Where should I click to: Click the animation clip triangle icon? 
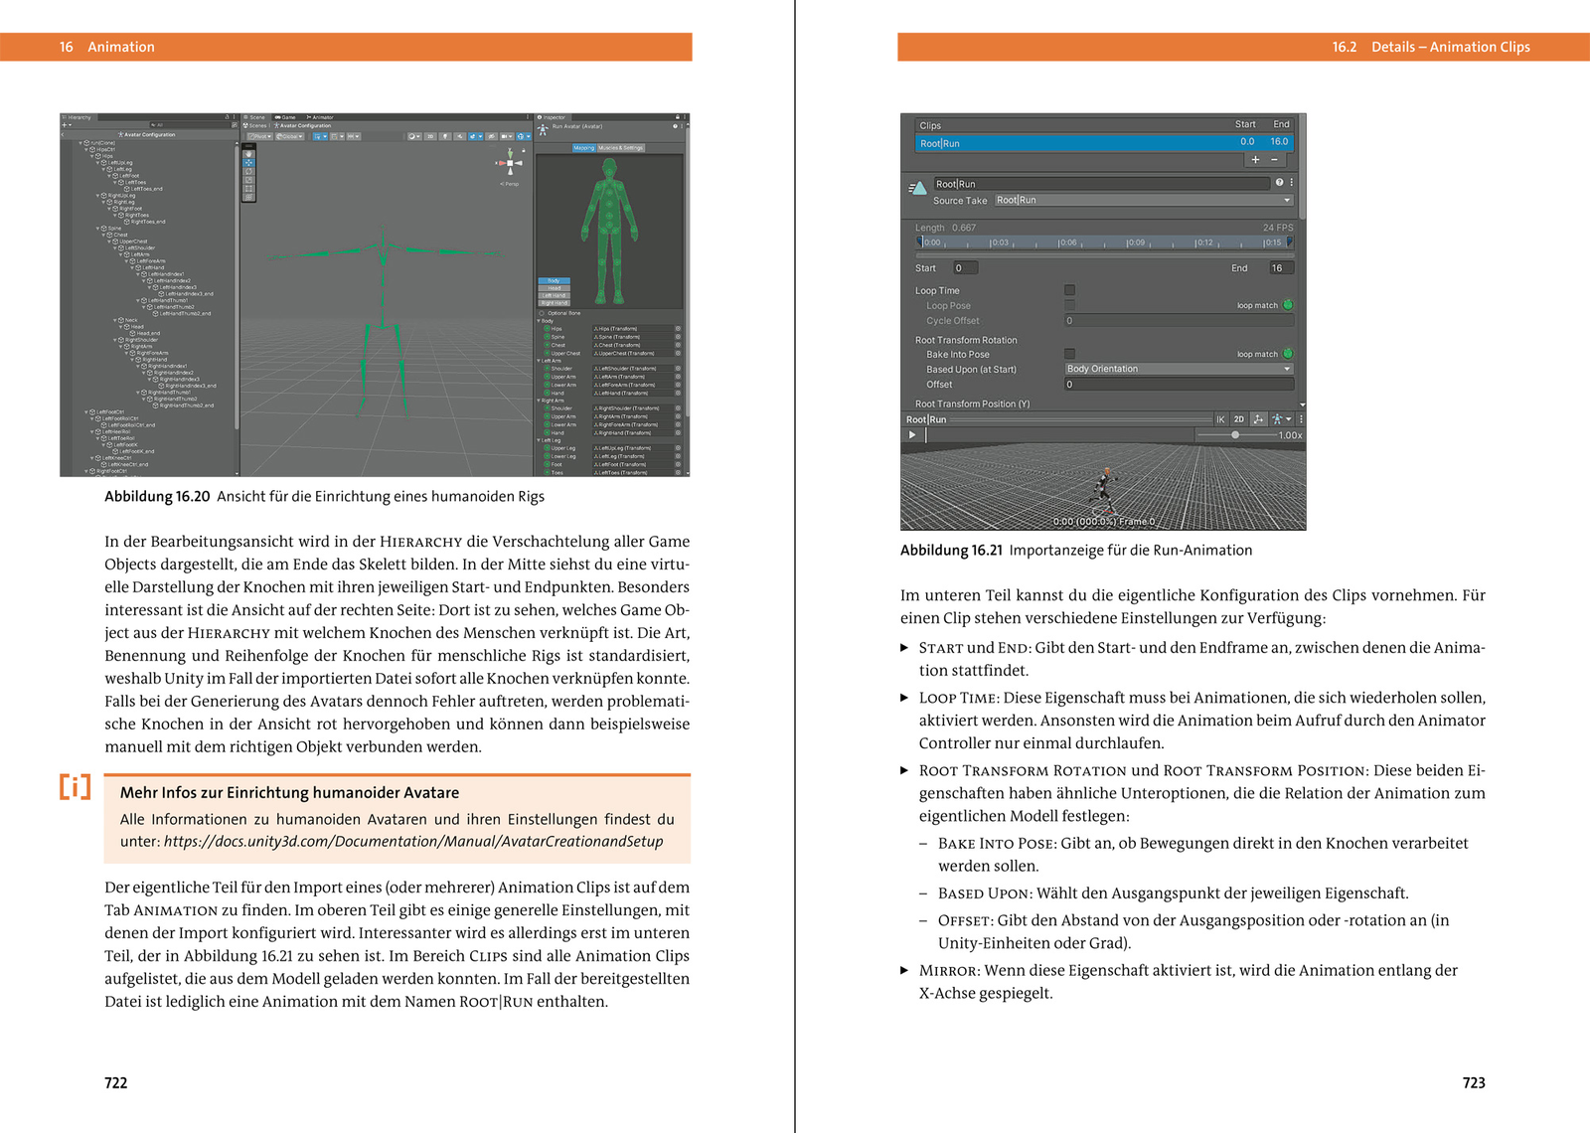[917, 187]
